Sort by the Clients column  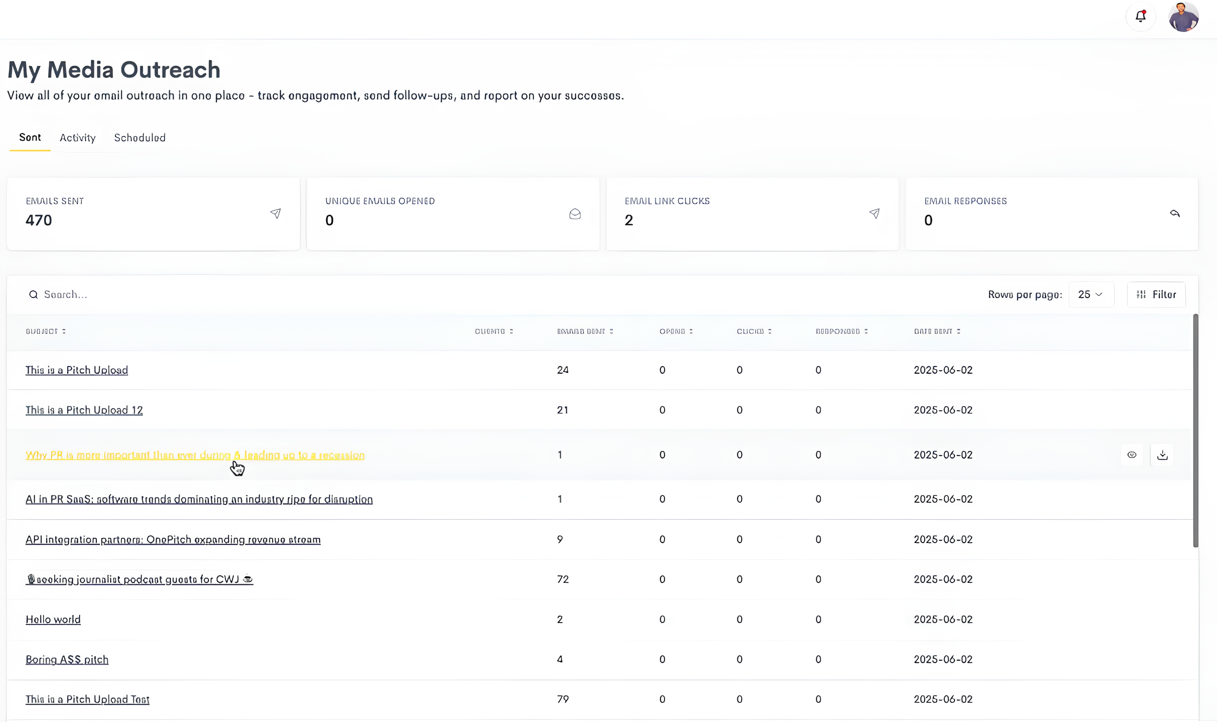pos(494,331)
